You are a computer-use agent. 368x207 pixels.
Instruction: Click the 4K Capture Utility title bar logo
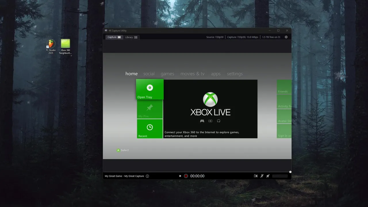(106, 30)
